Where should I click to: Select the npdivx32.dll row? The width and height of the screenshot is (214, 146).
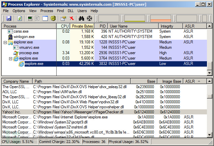click(104, 102)
